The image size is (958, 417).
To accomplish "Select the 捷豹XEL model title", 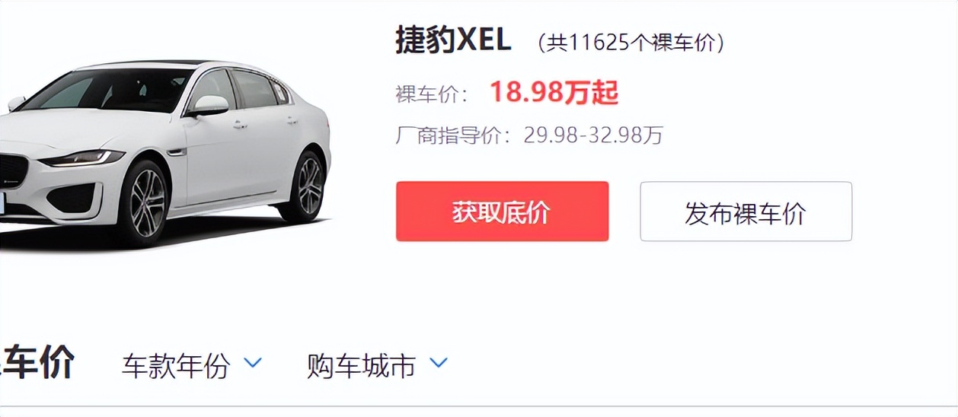I will coord(453,40).
